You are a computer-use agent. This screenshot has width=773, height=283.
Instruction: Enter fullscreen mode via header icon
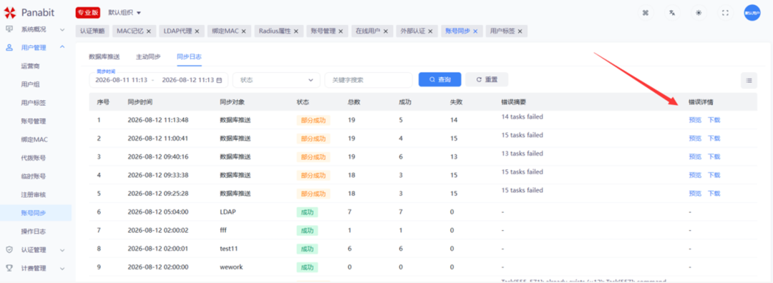[x=725, y=14]
